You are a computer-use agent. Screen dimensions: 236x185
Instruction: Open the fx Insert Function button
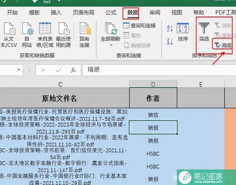73,70
